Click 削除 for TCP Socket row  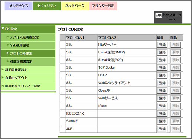tap(176, 67)
